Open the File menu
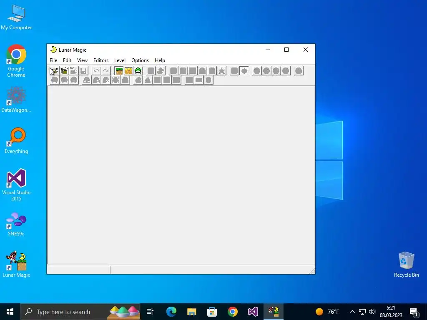This screenshot has height=320, width=427. (53, 60)
